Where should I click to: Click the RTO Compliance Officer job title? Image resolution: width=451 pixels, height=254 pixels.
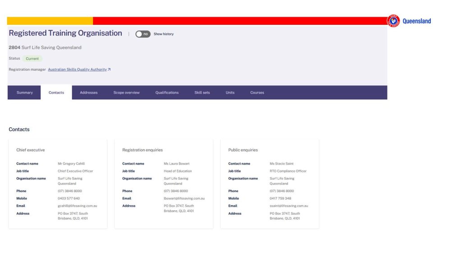(288, 171)
